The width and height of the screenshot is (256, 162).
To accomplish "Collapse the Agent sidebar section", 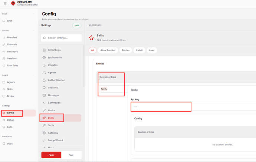I will [33, 75].
